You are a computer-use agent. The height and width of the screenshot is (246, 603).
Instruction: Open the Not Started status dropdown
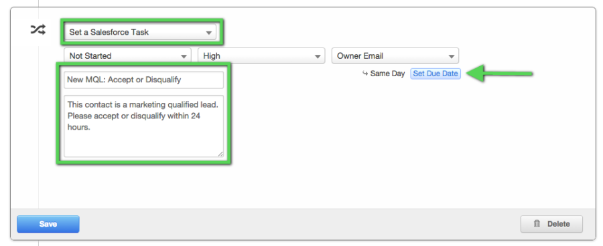click(127, 55)
